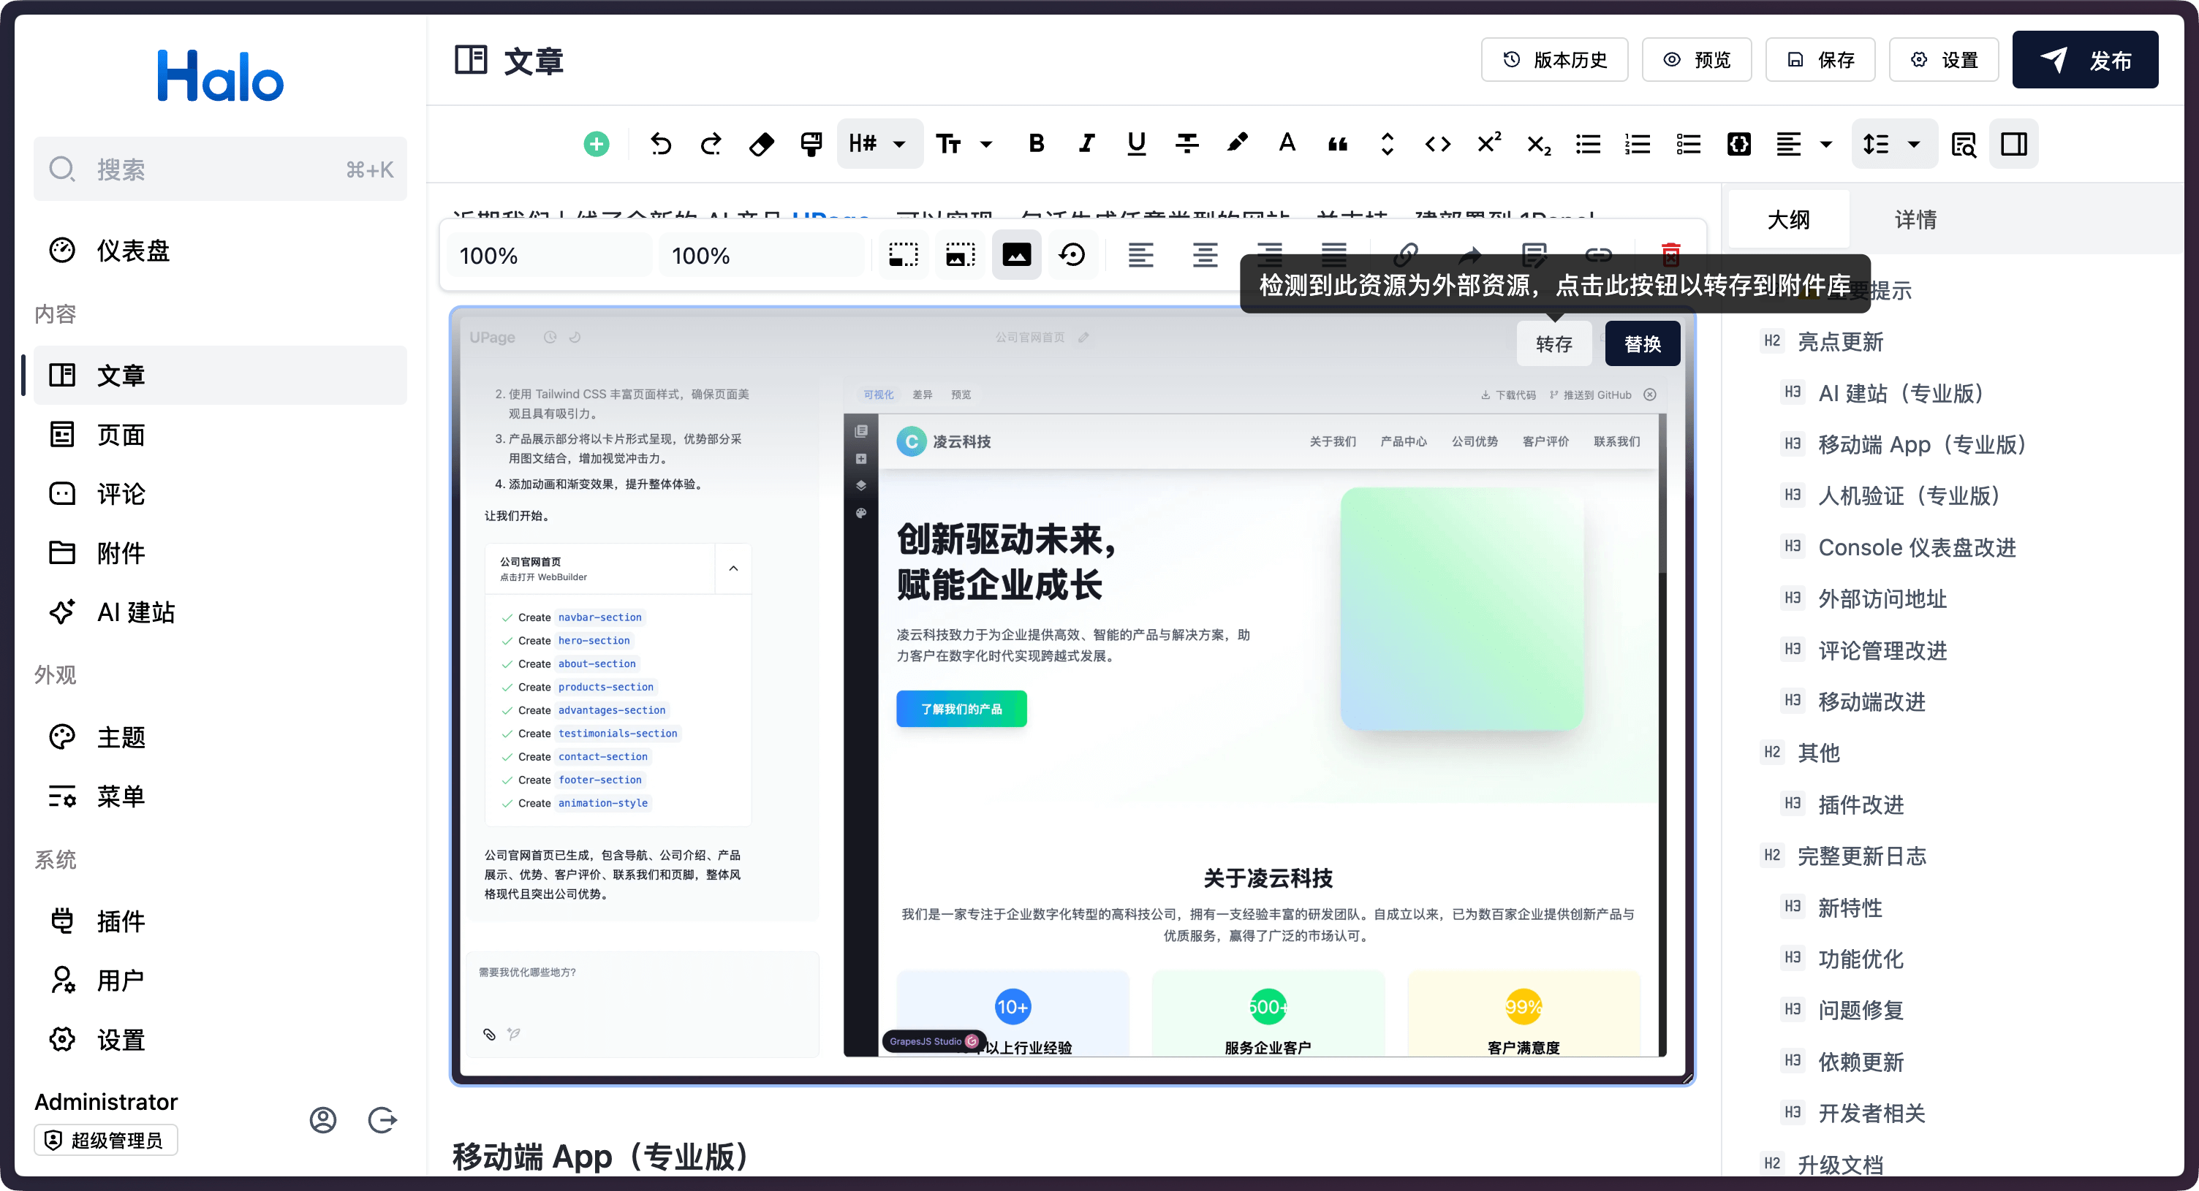Click the 搜索 search field
2199x1191 pixels.
tap(220, 170)
